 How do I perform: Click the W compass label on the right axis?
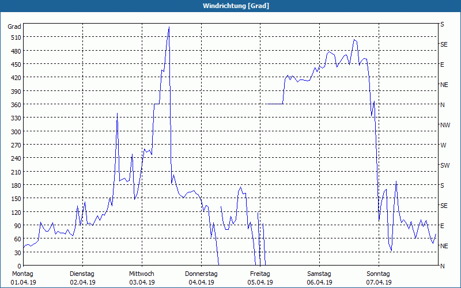[443, 145]
